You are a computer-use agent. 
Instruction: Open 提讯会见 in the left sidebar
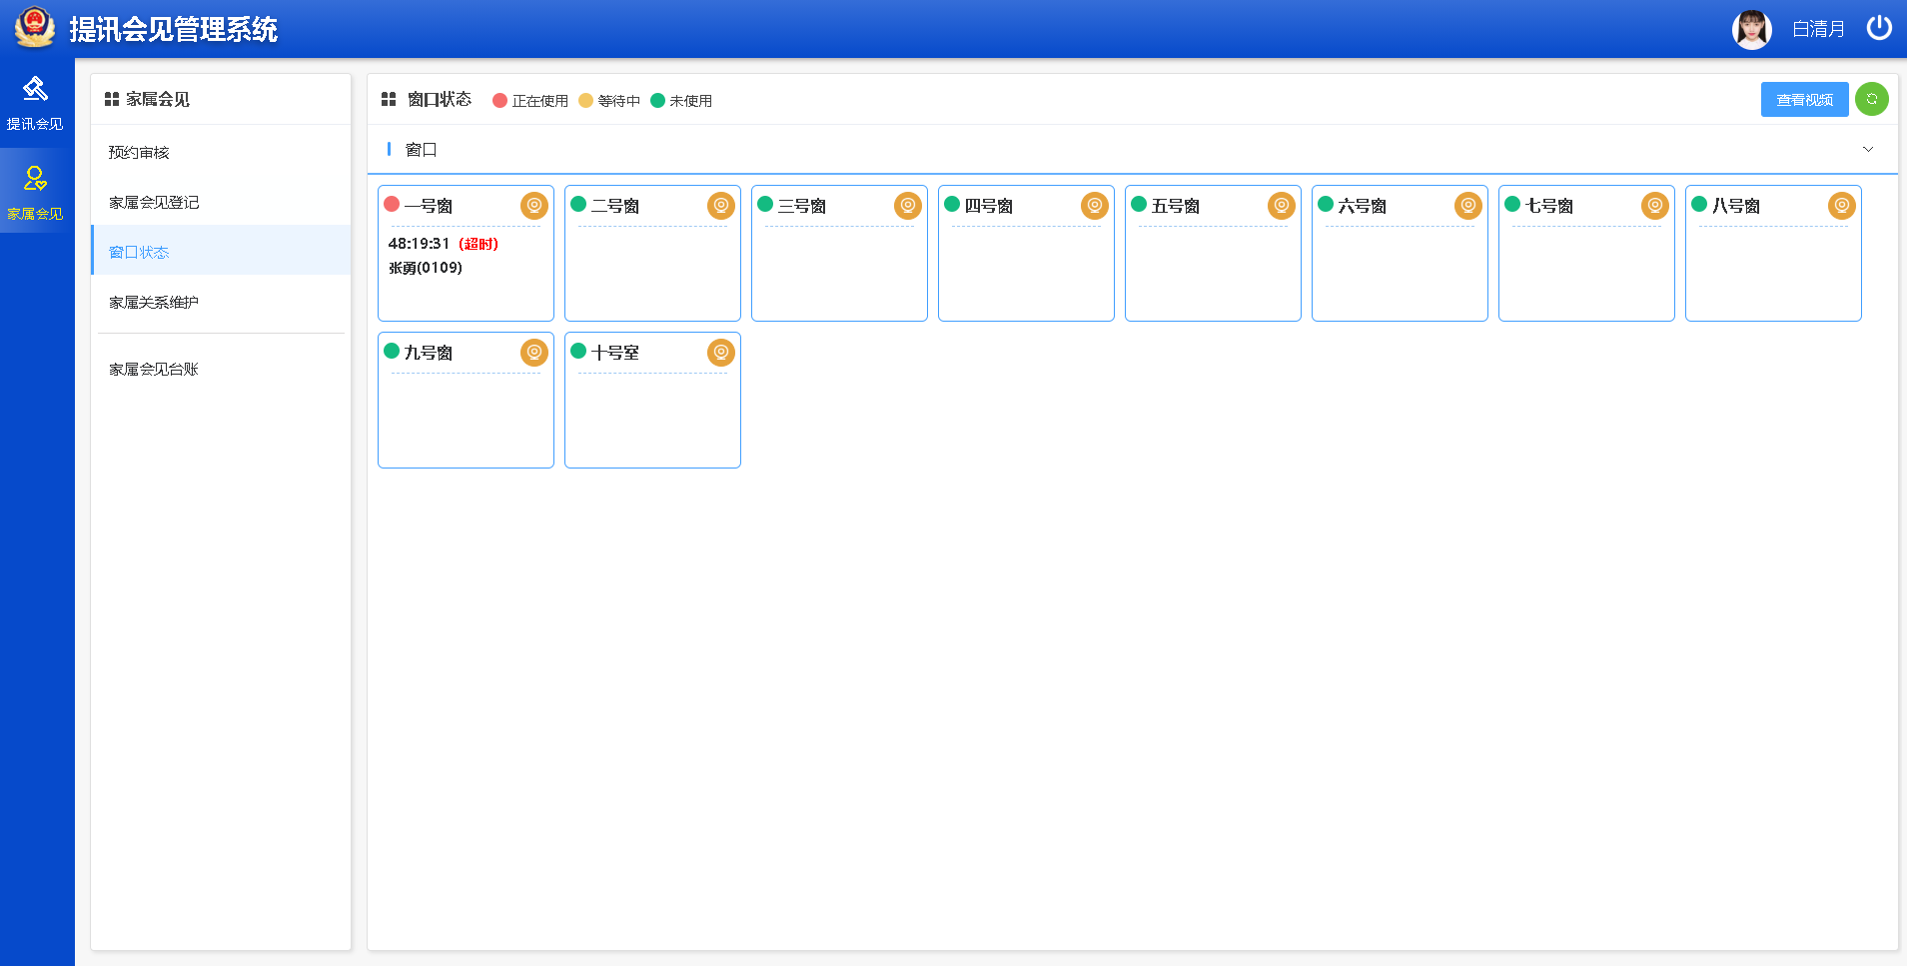35,103
